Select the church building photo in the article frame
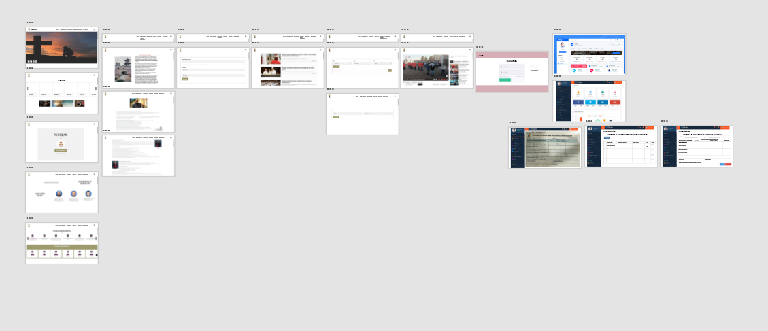768x331 pixels. [x=123, y=69]
